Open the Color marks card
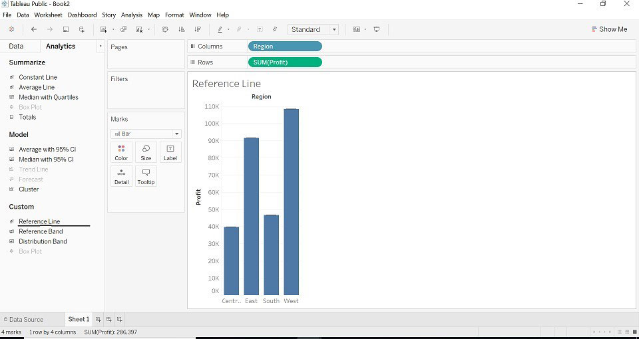Screen dimensions: 639x339 pyautogui.click(x=121, y=152)
